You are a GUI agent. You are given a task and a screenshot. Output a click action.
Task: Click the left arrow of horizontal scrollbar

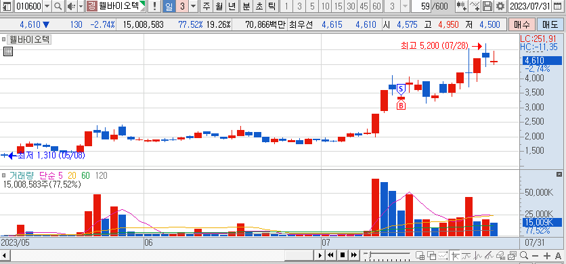[x=5, y=256]
